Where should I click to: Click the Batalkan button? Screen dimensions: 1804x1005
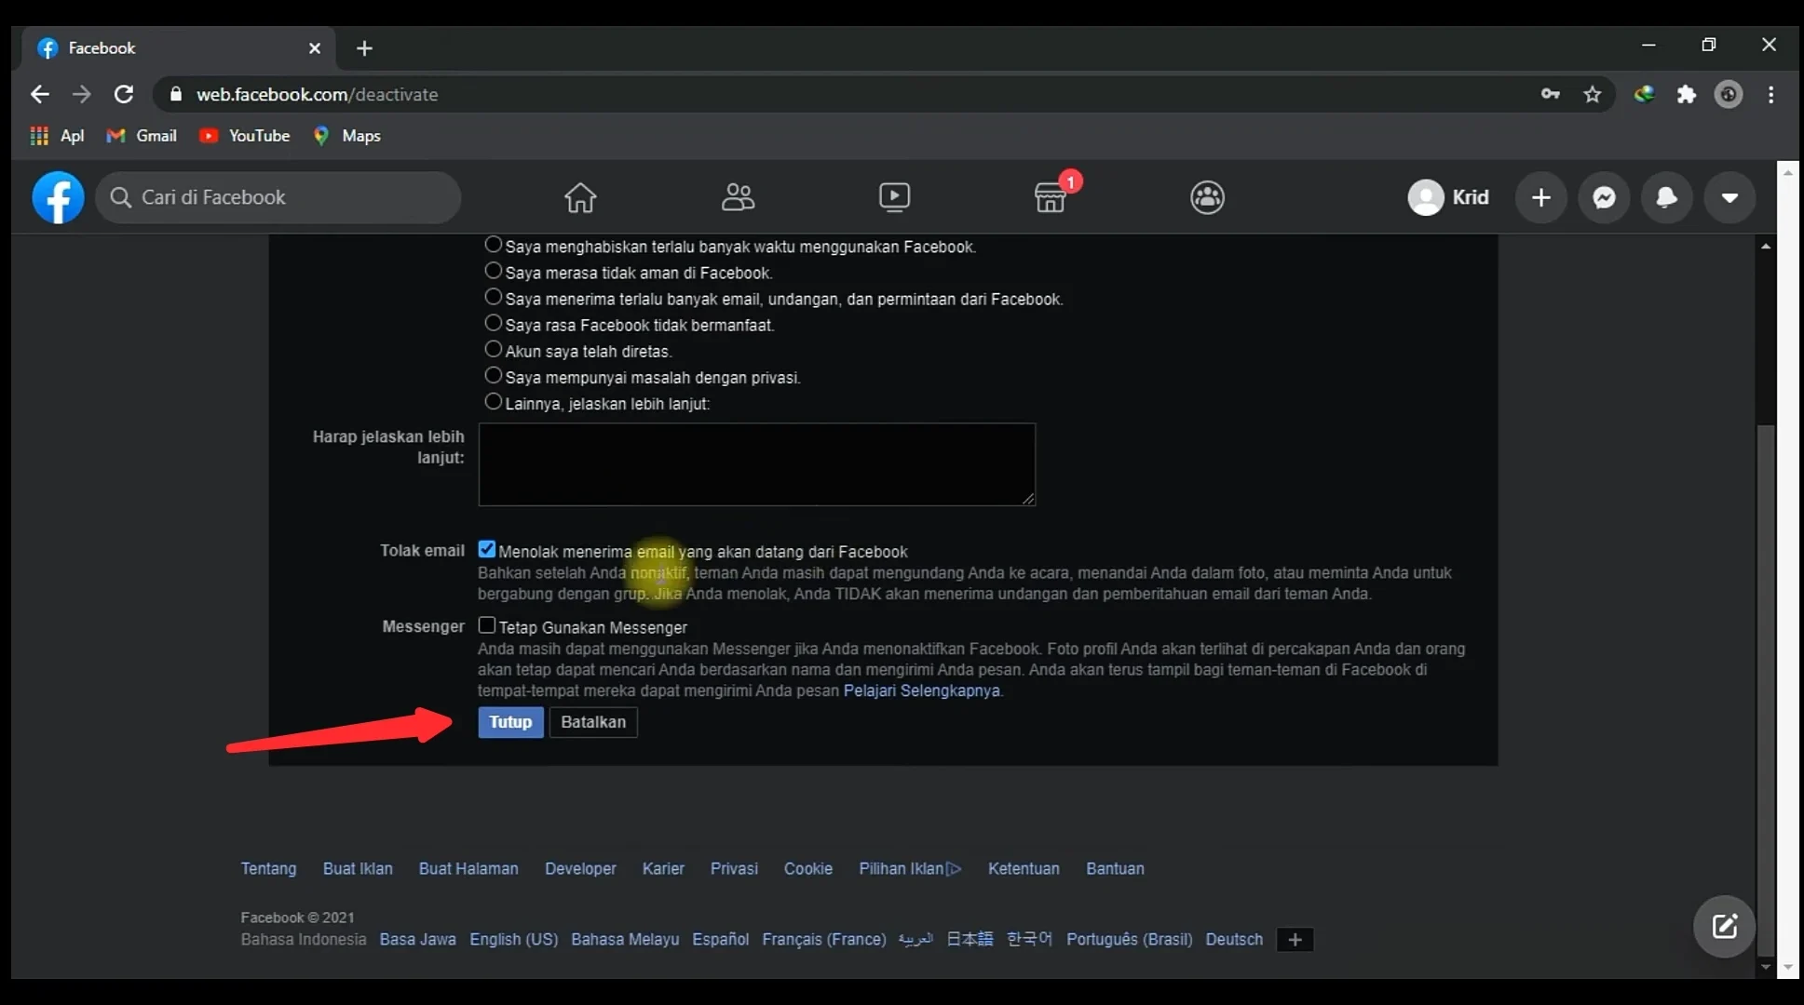tap(593, 722)
